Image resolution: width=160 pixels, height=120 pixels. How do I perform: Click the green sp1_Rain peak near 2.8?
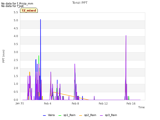tap(39, 56)
